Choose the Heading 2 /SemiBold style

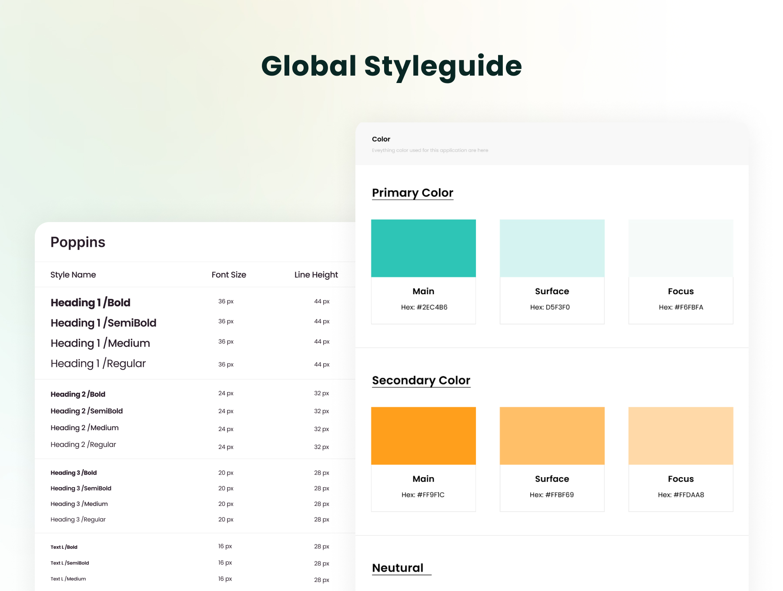[x=87, y=411]
